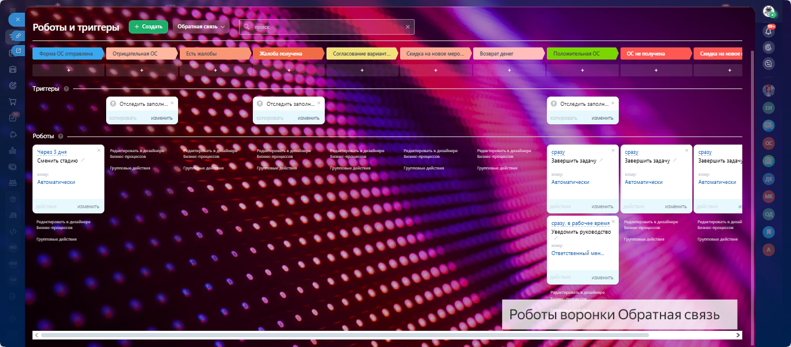The image size is (791, 347).
Task: Open the ОС avatar chat in right panel
Action: coord(769,143)
